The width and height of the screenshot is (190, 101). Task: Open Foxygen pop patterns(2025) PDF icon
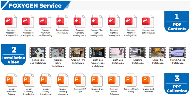point(148,21)
